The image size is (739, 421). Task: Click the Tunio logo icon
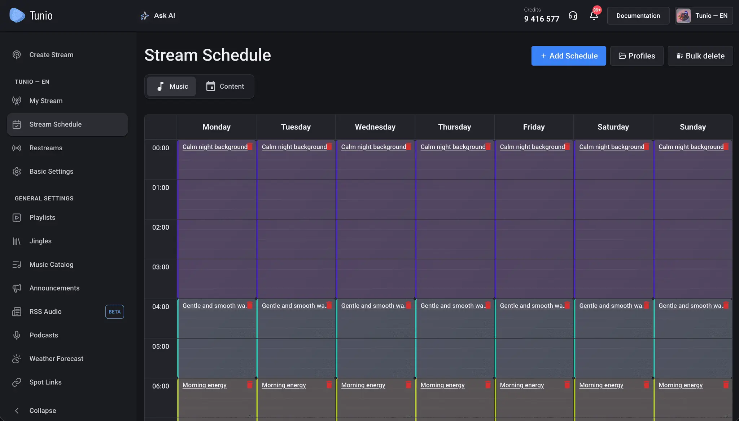click(x=17, y=15)
